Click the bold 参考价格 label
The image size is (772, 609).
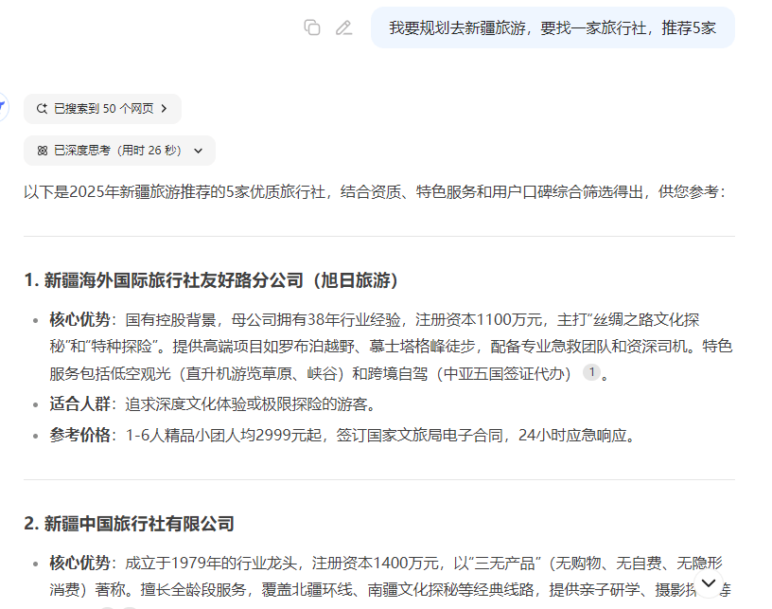point(79,436)
